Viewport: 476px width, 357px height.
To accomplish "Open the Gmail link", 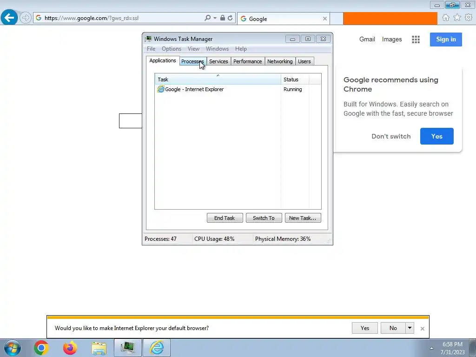I will (367, 39).
